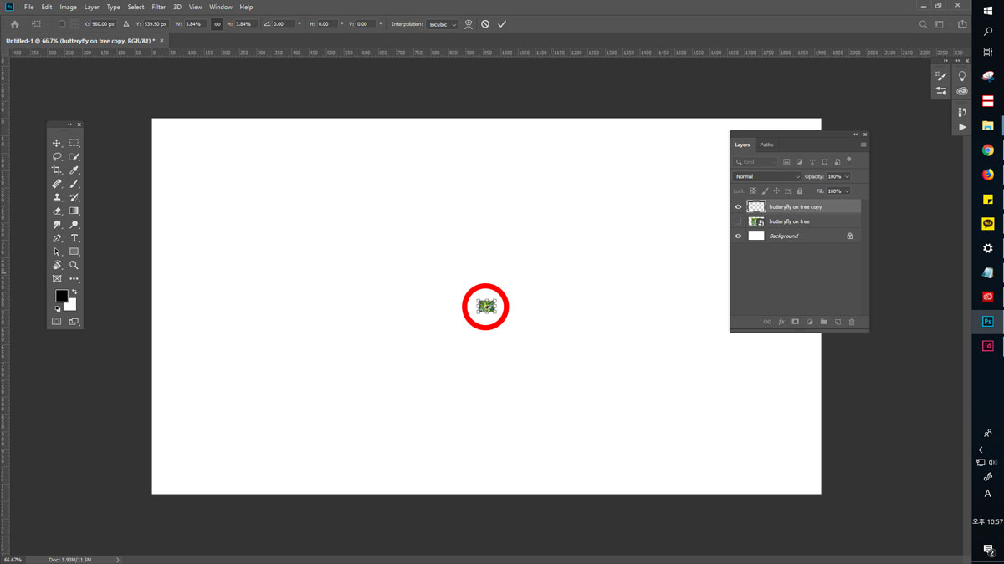Click the black foreground color swatch
This screenshot has width=1004, height=564.
tap(61, 296)
